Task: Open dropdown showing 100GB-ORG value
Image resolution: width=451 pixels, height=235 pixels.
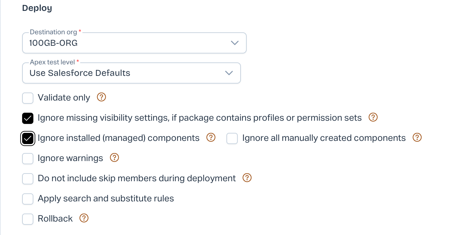Action: (128, 43)
